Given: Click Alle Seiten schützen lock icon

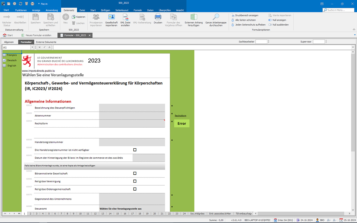Looking at the screenshot, I should tap(233, 20).
